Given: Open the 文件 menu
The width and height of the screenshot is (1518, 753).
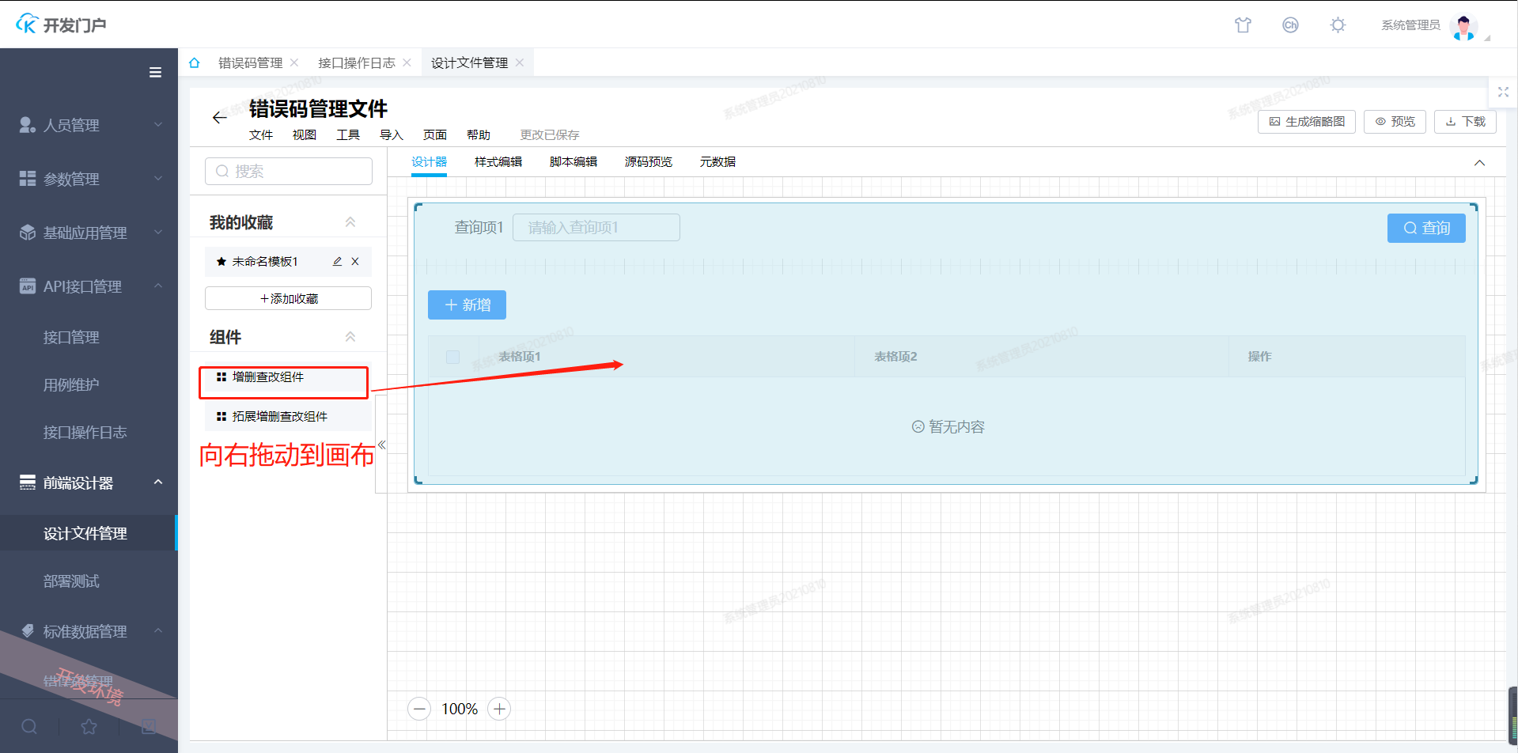Looking at the screenshot, I should [261, 135].
